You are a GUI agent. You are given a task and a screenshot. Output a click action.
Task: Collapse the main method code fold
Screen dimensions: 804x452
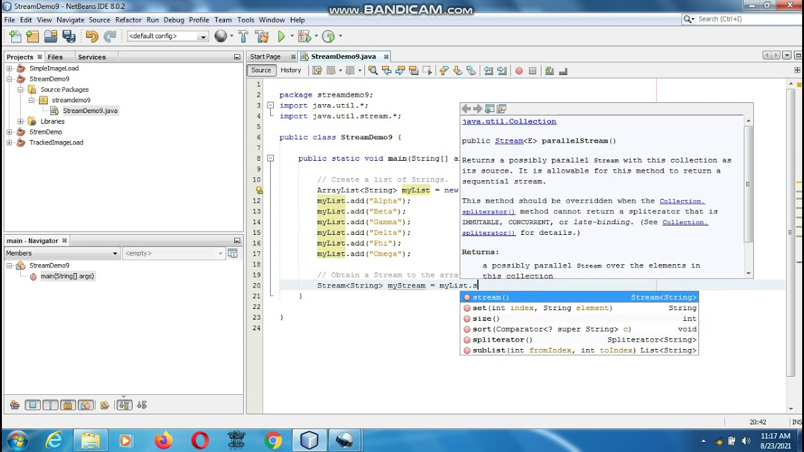tap(270, 158)
